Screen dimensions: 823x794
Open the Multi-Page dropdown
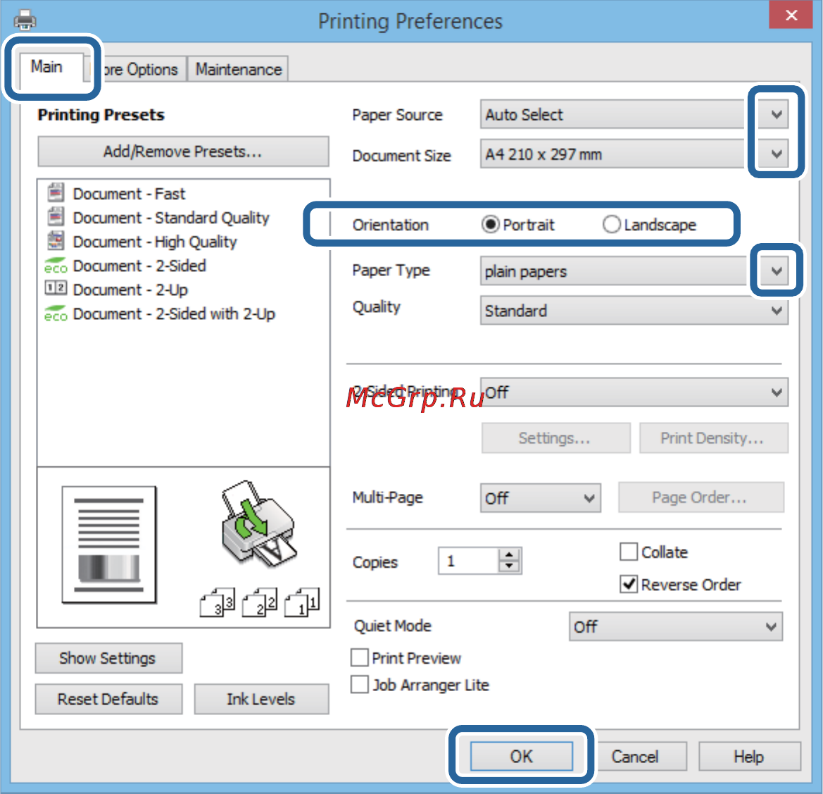540,498
